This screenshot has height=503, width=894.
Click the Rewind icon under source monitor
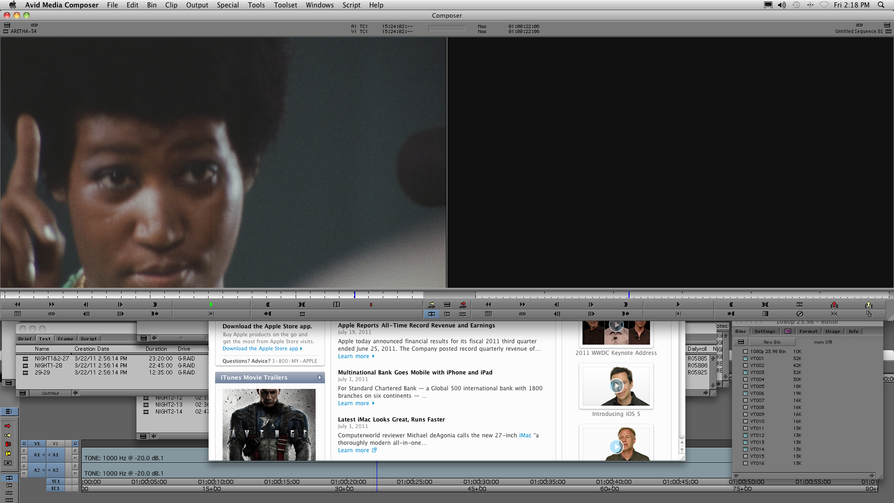tap(18, 305)
